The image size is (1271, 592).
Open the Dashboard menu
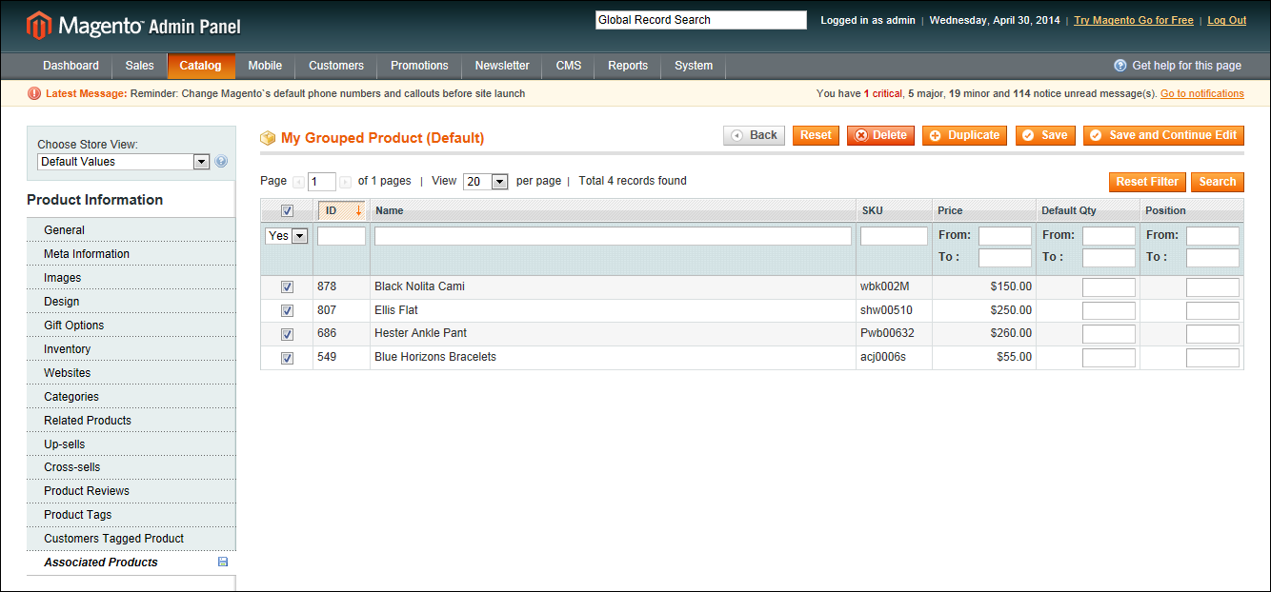71,66
